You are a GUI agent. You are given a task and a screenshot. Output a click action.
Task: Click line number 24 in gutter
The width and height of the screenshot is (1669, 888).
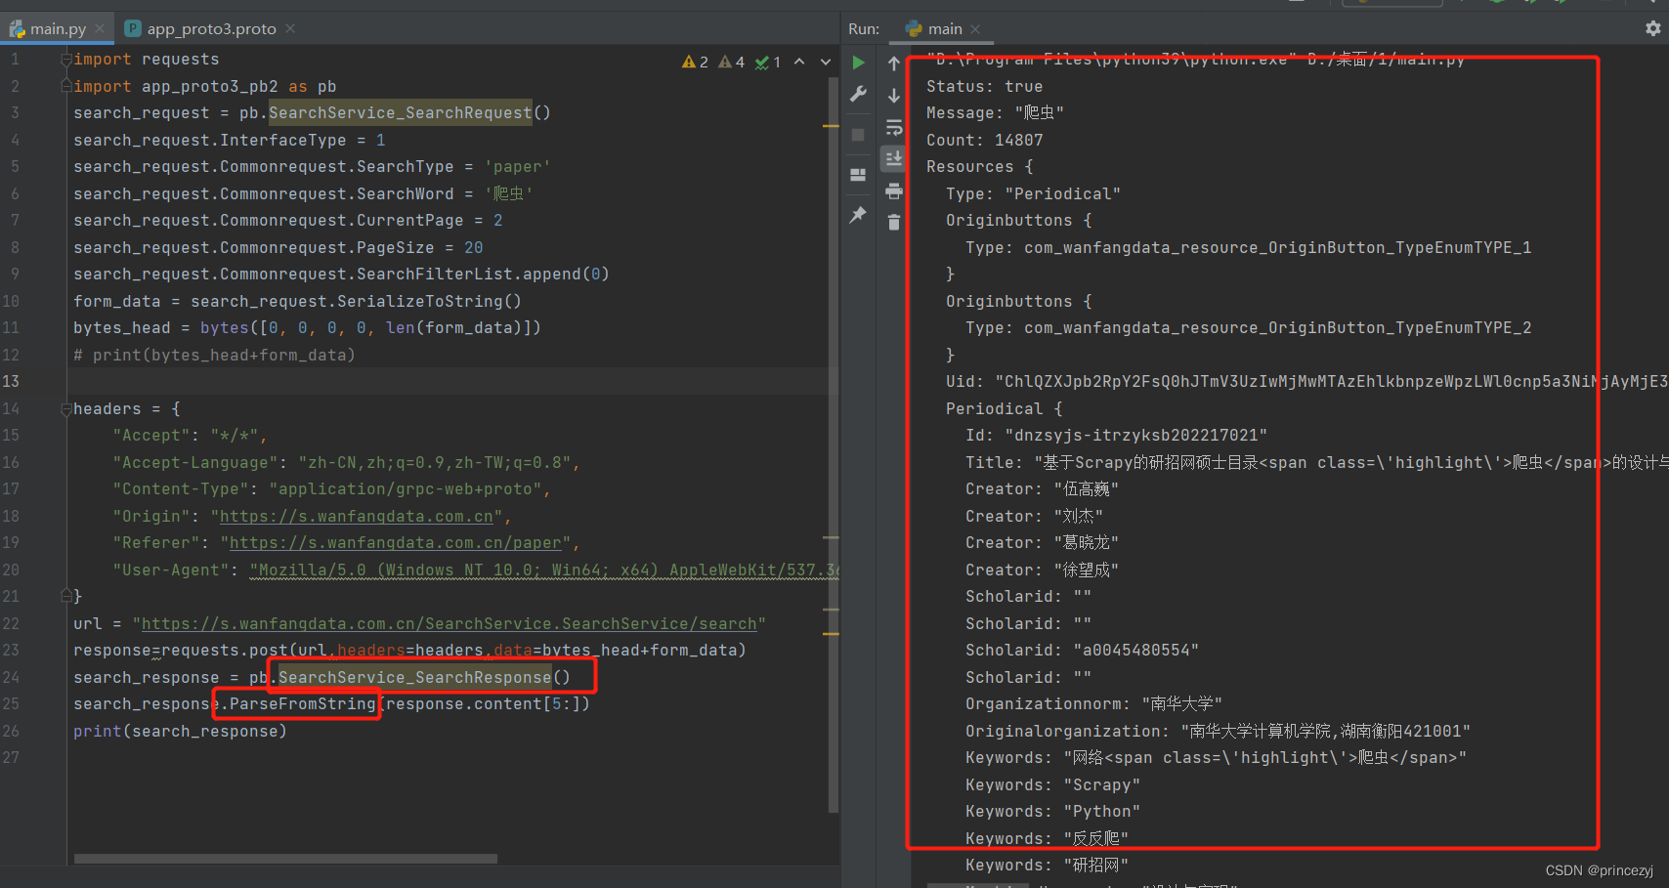click(11, 677)
